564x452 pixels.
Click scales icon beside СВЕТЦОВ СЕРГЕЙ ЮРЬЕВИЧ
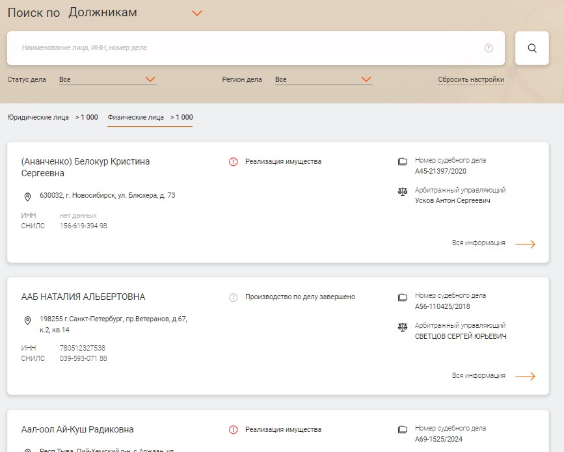coord(403,327)
